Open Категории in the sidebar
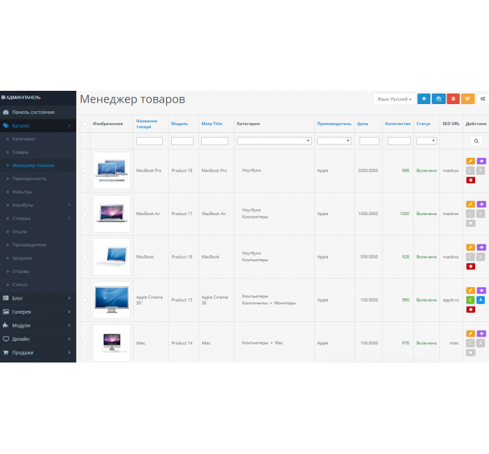 point(24,139)
